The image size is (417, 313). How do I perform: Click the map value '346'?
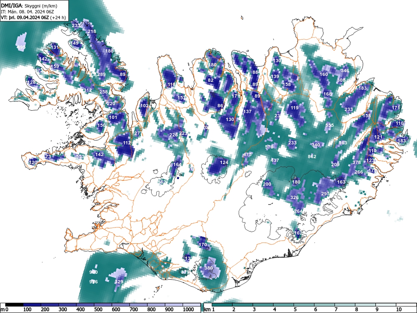coord(345,71)
